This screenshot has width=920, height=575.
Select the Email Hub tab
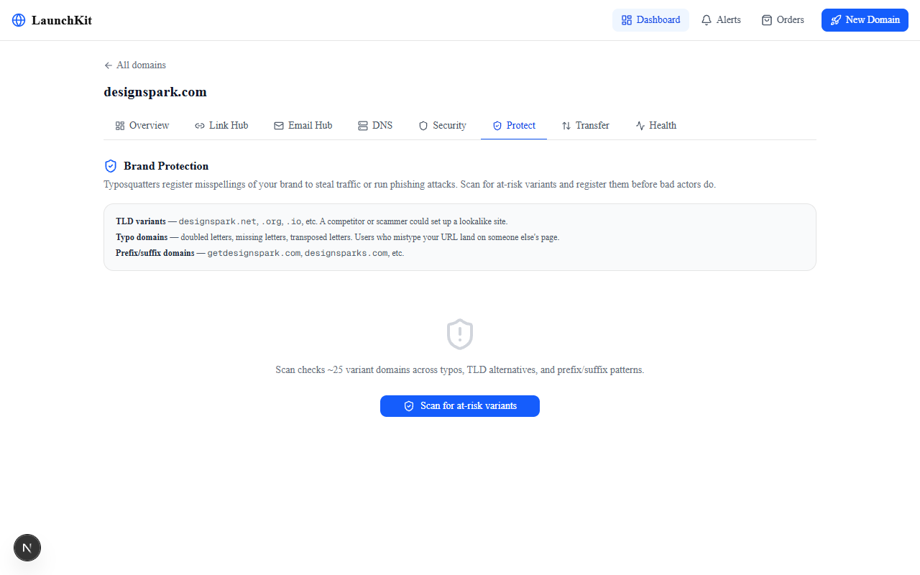point(303,125)
